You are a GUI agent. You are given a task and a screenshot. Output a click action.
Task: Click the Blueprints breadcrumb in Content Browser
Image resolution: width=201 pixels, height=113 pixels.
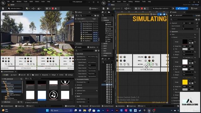tap(45, 75)
